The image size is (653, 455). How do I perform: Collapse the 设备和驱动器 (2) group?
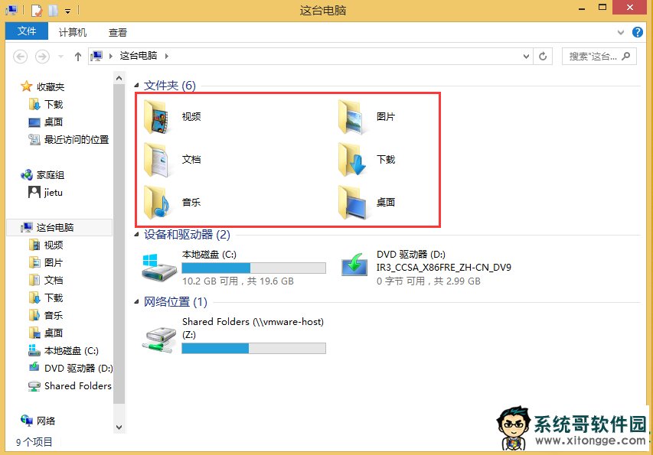point(136,235)
